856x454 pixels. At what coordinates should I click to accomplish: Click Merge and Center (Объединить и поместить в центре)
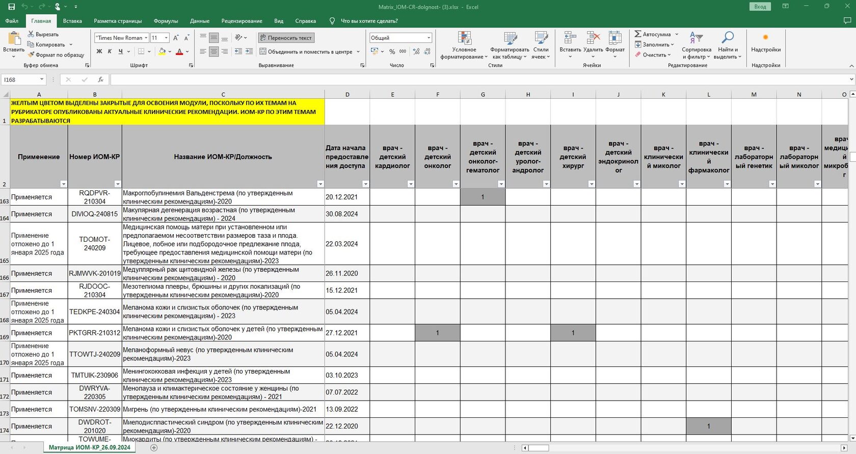(306, 51)
